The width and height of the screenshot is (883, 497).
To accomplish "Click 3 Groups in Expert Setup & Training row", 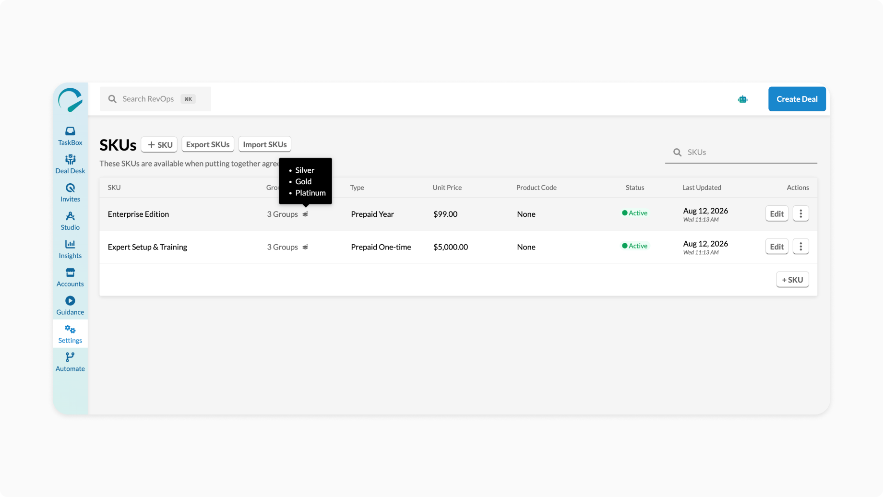I will pos(282,247).
